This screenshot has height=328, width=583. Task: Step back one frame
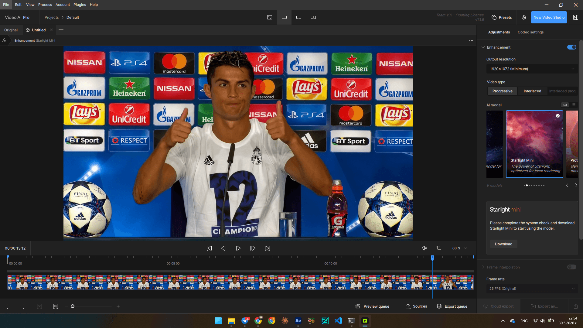[224, 248]
